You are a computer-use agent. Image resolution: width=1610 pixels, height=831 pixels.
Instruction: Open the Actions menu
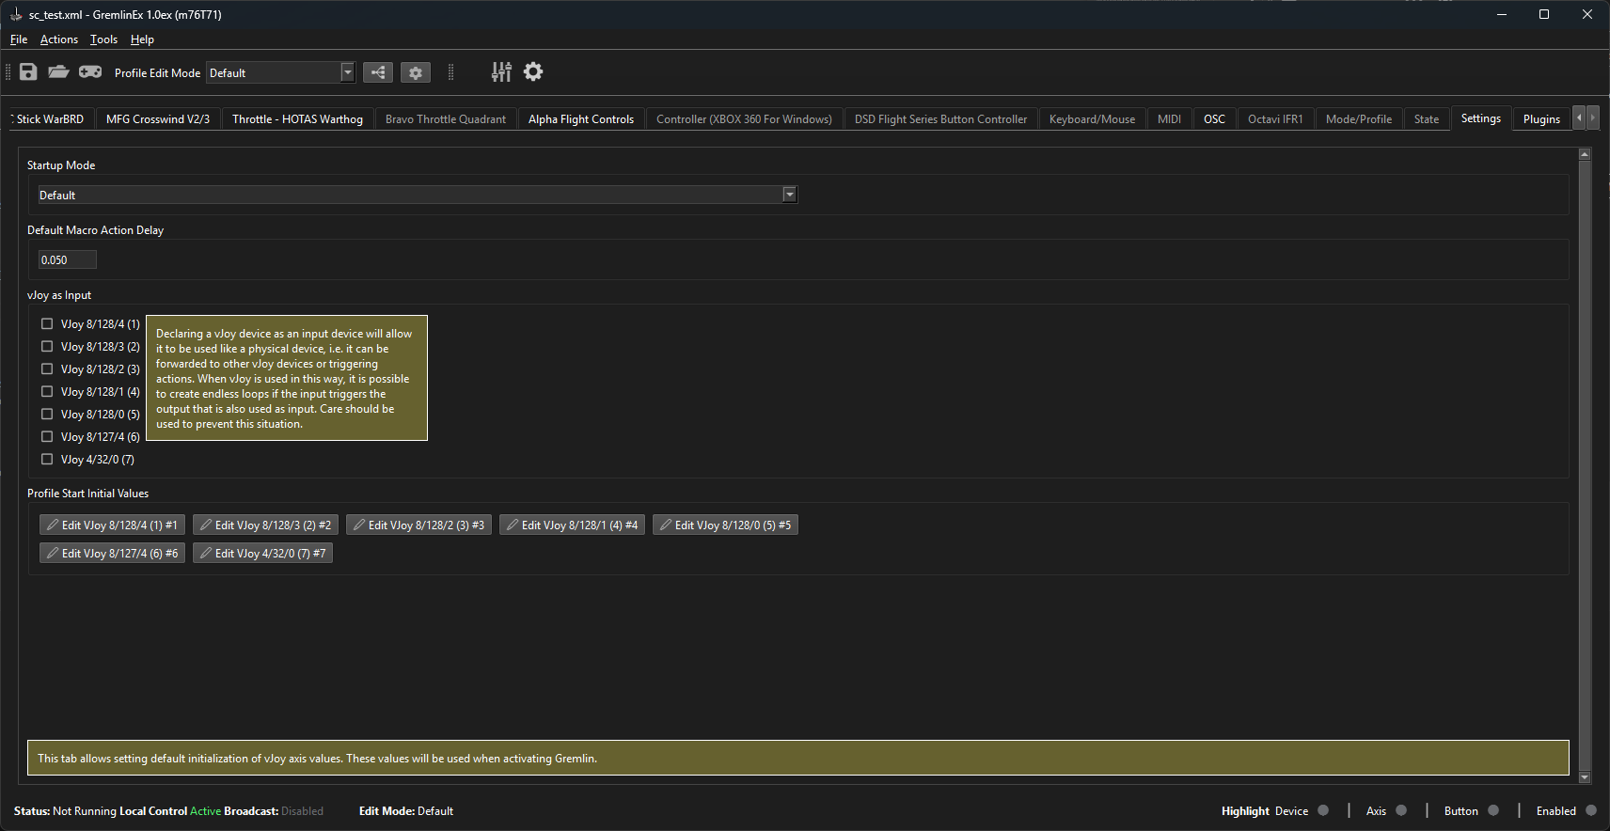[x=58, y=39]
